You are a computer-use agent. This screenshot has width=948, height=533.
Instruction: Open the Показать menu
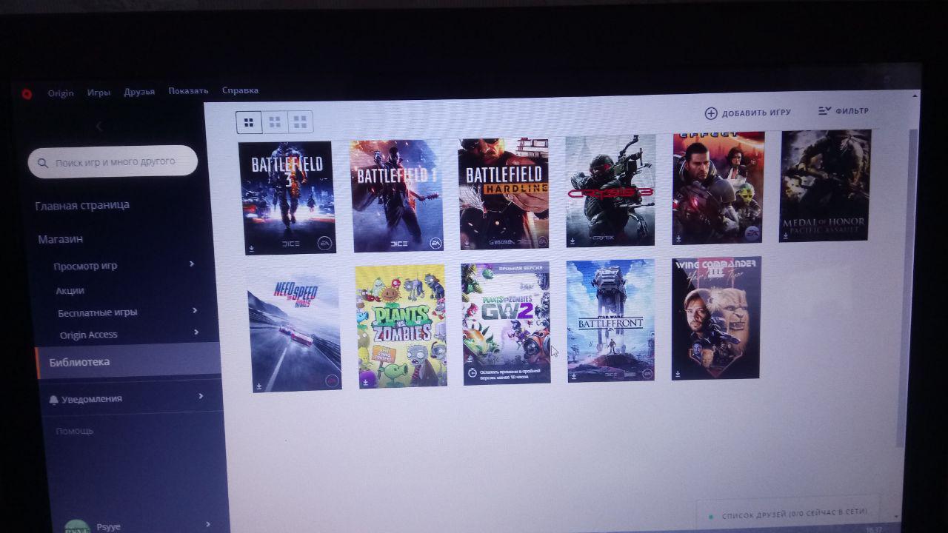click(188, 91)
